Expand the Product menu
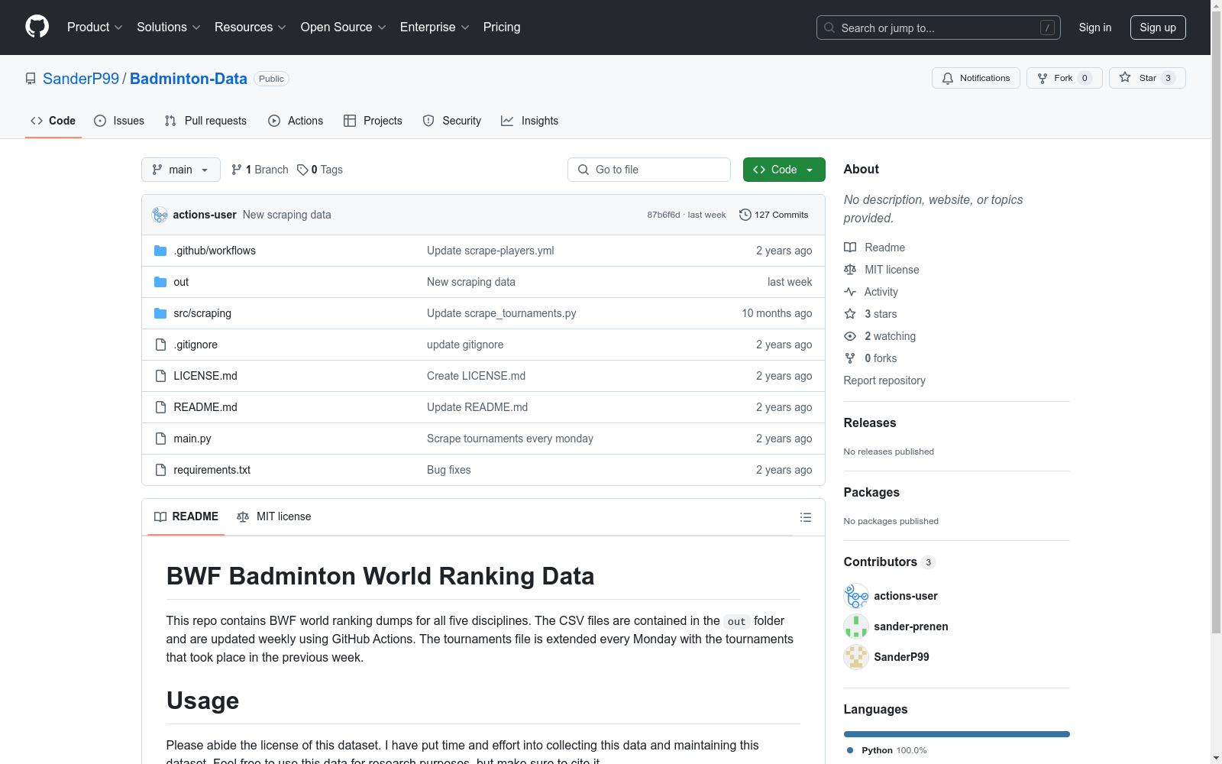 (95, 28)
